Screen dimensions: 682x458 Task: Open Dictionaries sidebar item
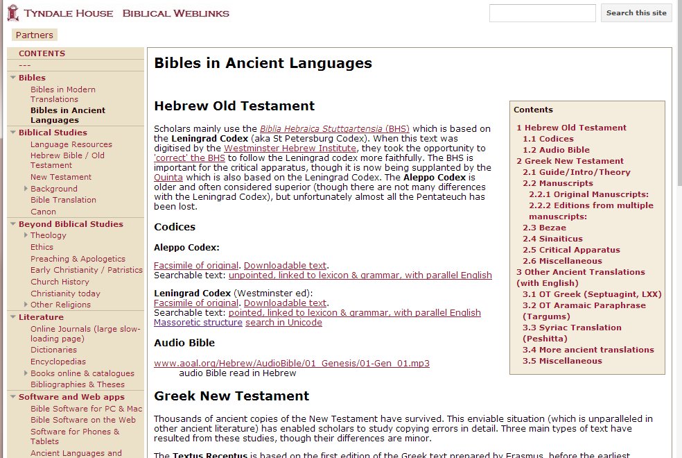coord(53,350)
